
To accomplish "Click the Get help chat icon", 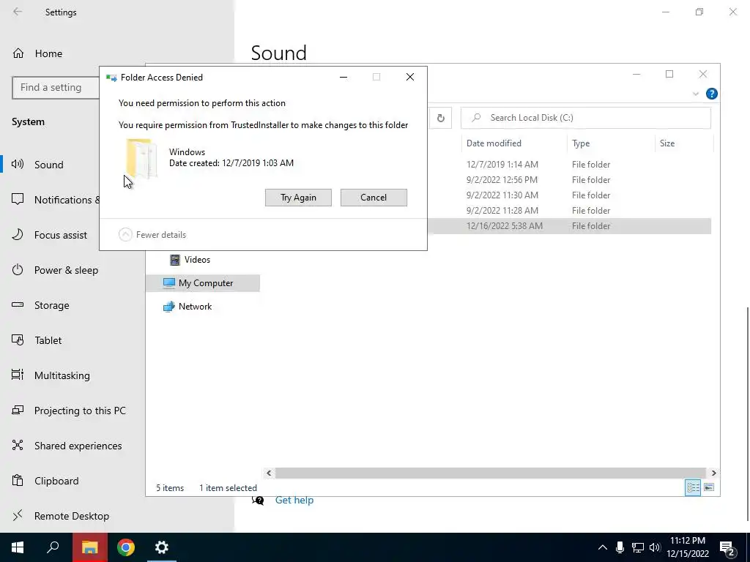I will click(x=258, y=501).
